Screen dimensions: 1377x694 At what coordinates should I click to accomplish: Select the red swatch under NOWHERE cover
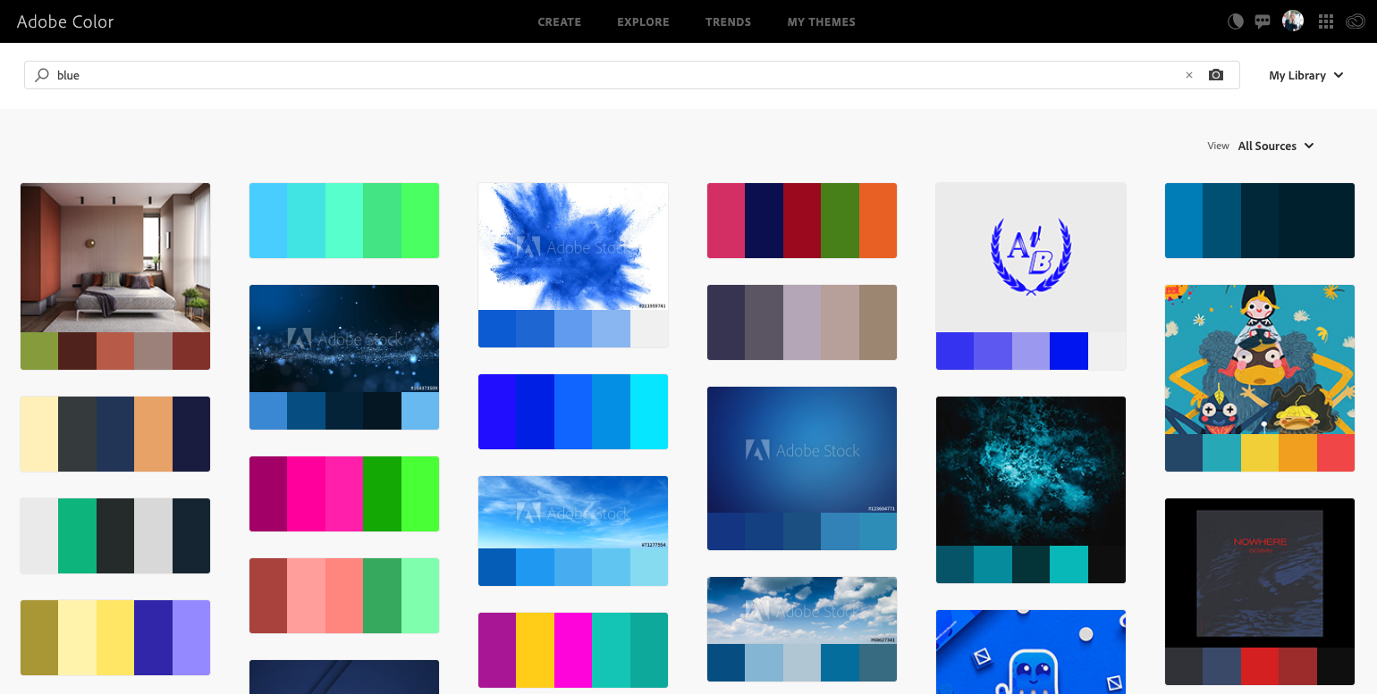click(1260, 666)
